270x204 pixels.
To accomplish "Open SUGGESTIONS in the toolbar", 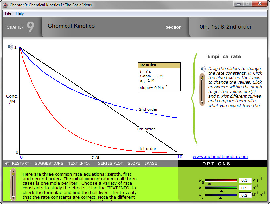I will pos(49,163).
